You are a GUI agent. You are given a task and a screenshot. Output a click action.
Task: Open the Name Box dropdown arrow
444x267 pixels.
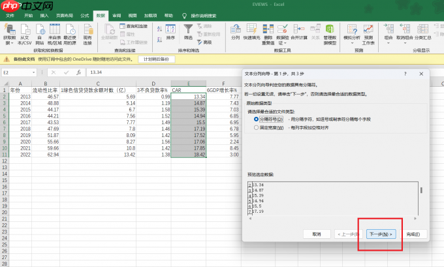tap(34, 72)
